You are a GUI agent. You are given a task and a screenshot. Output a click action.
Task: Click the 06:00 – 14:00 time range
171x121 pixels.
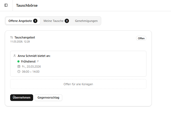[30, 72]
